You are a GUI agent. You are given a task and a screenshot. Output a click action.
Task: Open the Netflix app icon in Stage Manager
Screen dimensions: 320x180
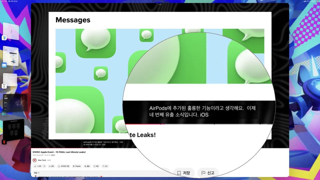click(4, 142)
